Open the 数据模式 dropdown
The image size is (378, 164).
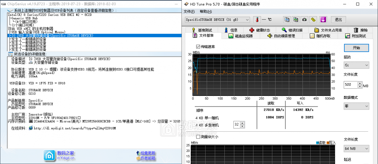[x=356, y=106]
